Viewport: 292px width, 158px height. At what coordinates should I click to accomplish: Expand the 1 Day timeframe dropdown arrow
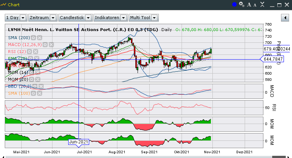(23, 18)
